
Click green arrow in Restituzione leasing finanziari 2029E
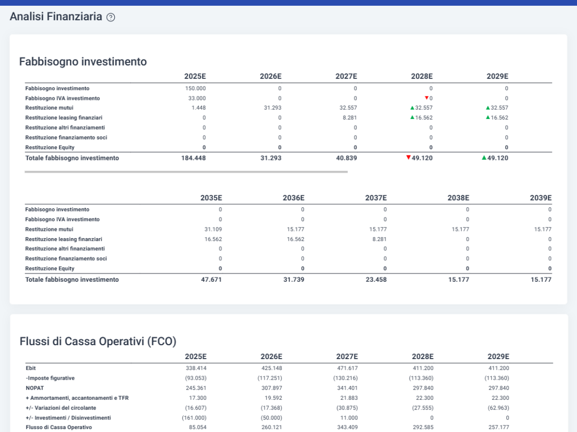point(488,118)
